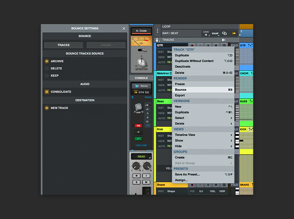Choose New in Versions section
Screen dimensions: 294x219
pos(203,106)
